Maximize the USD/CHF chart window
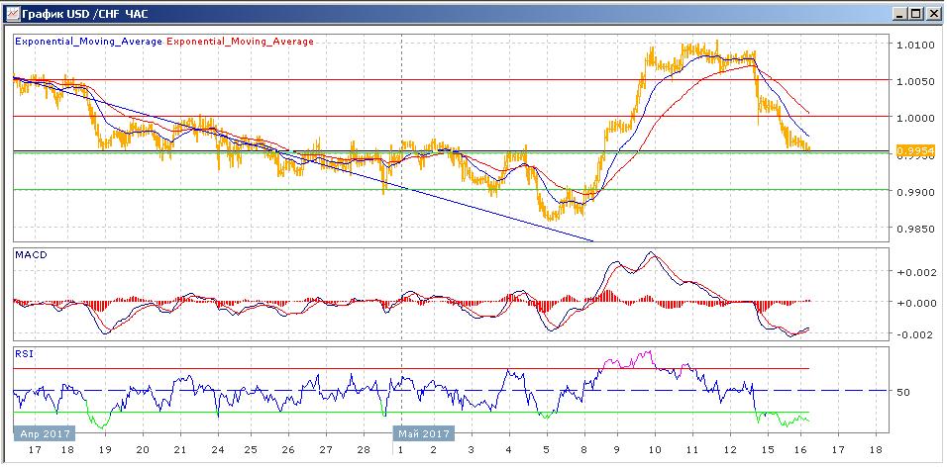 coord(915,13)
